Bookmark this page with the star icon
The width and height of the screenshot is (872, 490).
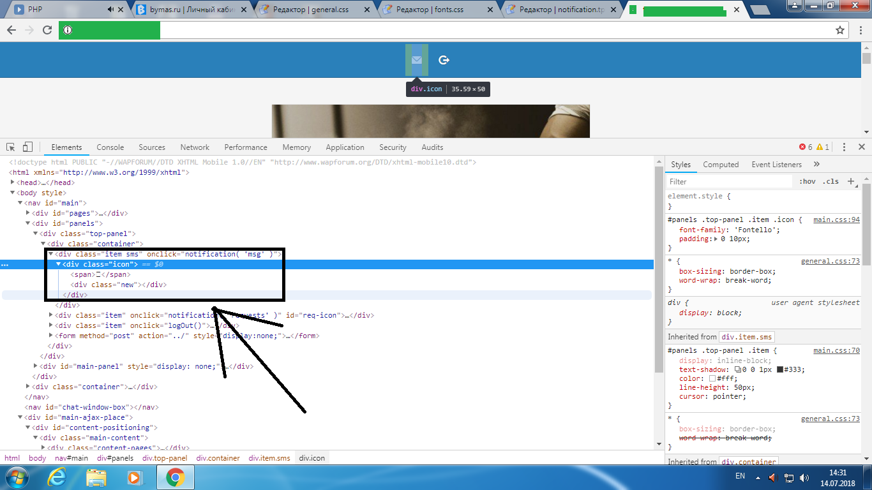point(840,30)
